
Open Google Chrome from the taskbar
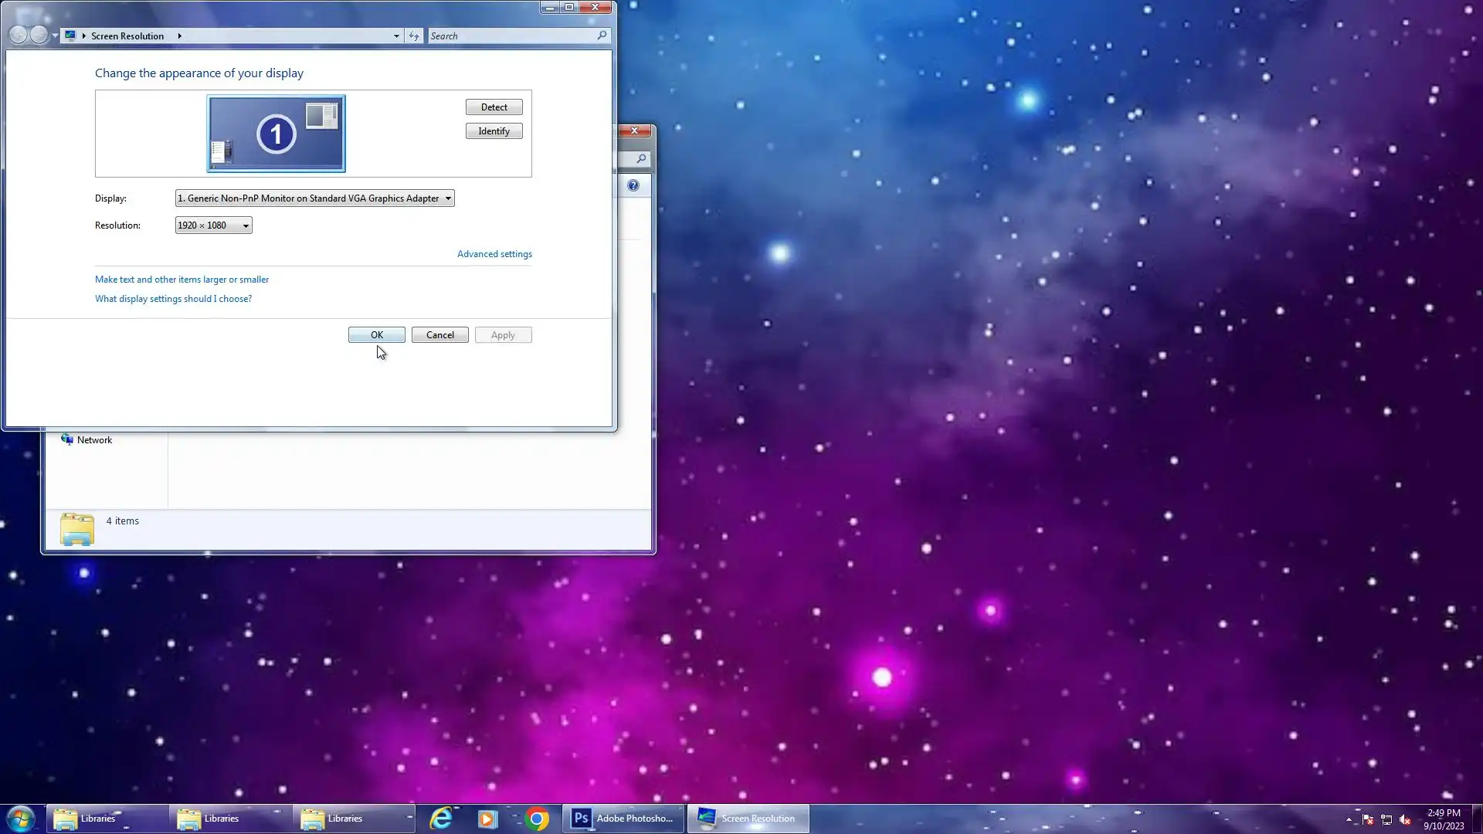(x=537, y=819)
